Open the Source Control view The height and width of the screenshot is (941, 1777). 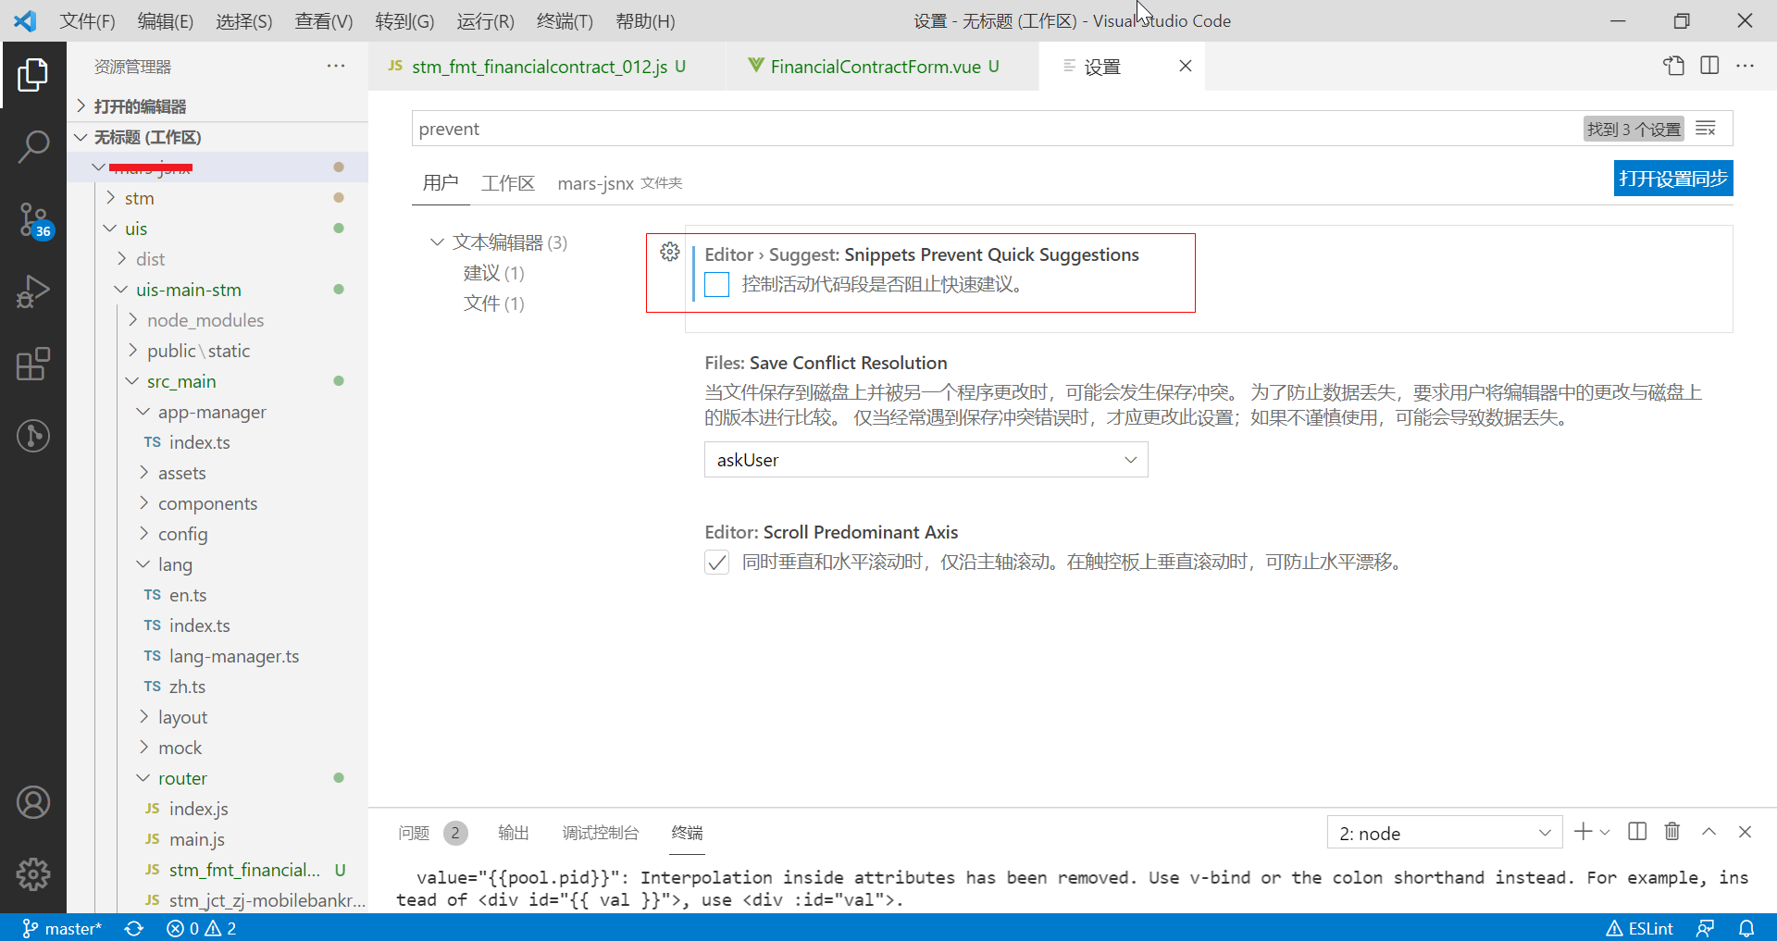coord(34,220)
